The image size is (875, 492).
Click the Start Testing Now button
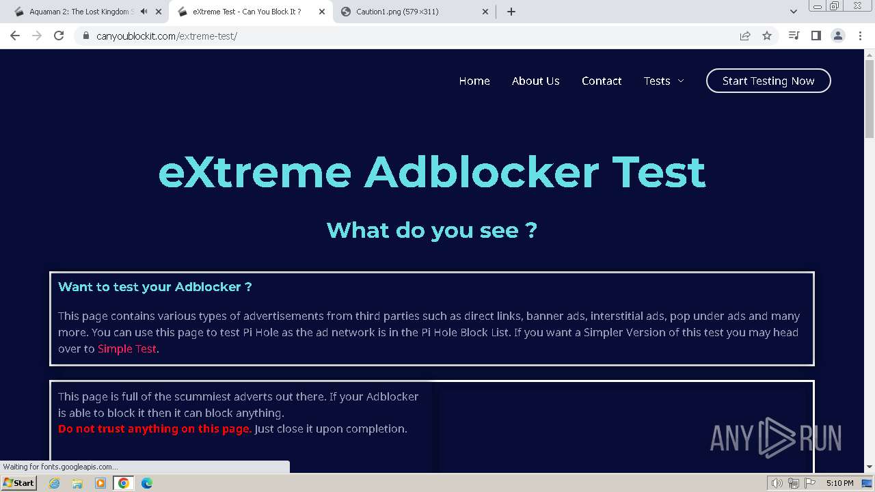(x=768, y=81)
